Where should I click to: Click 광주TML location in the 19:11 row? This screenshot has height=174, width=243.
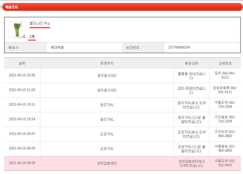pyautogui.click(x=107, y=105)
